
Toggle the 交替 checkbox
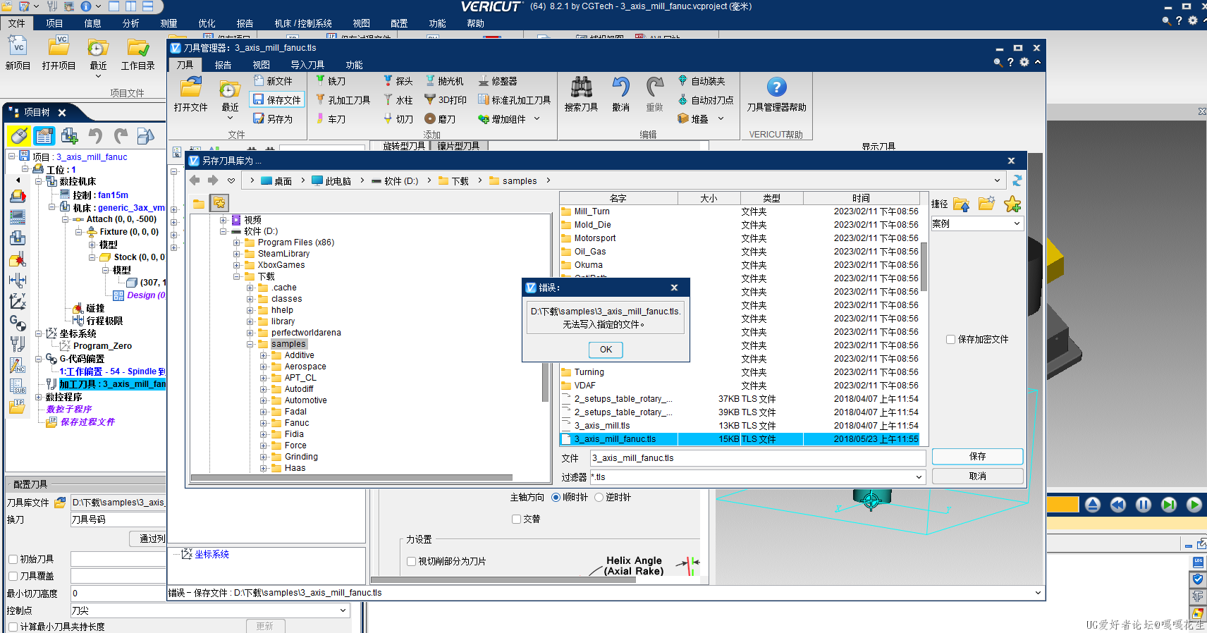(x=516, y=520)
